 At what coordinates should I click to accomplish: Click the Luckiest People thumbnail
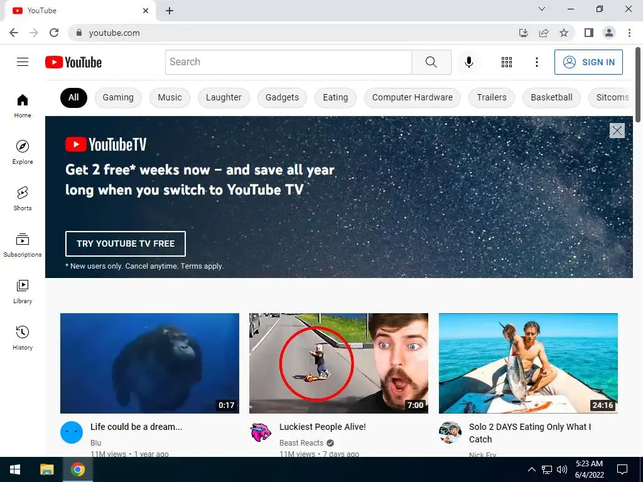click(x=338, y=363)
